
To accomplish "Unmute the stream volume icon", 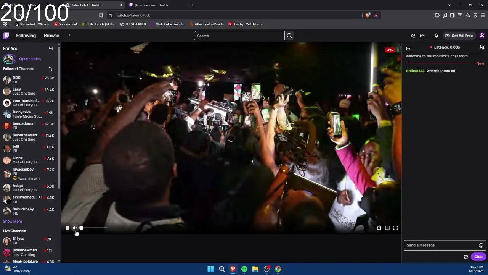I will tap(75, 228).
